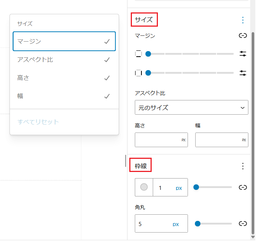Open the border color swatch picker
259x249 pixels.
[x=144, y=187]
